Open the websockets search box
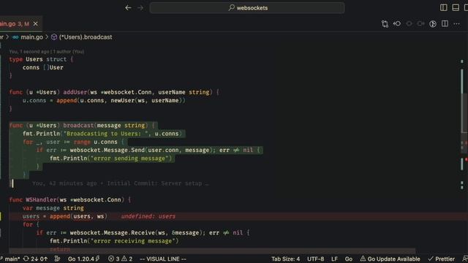Image resolution: width=468 pixels, height=263 pixels. point(247,8)
